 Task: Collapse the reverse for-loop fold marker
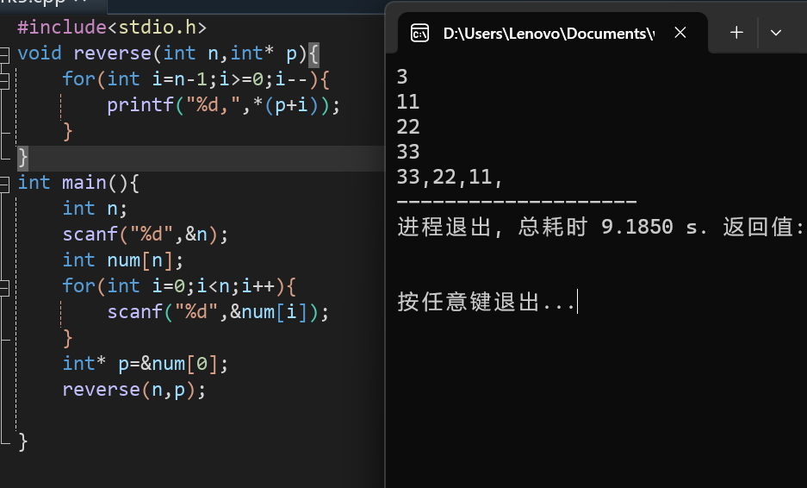click(4, 81)
